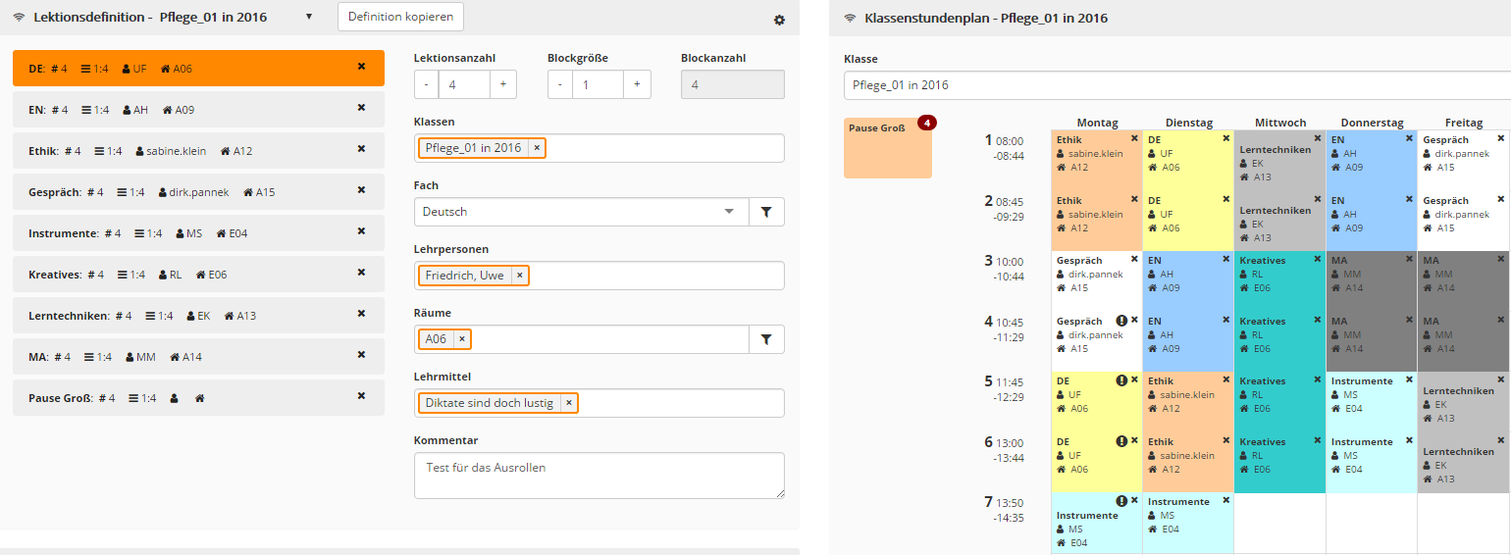Viewport: 1511px width, 555px height.
Task: Remove DE lesson on Dienstag period 1
Action: [1226, 139]
